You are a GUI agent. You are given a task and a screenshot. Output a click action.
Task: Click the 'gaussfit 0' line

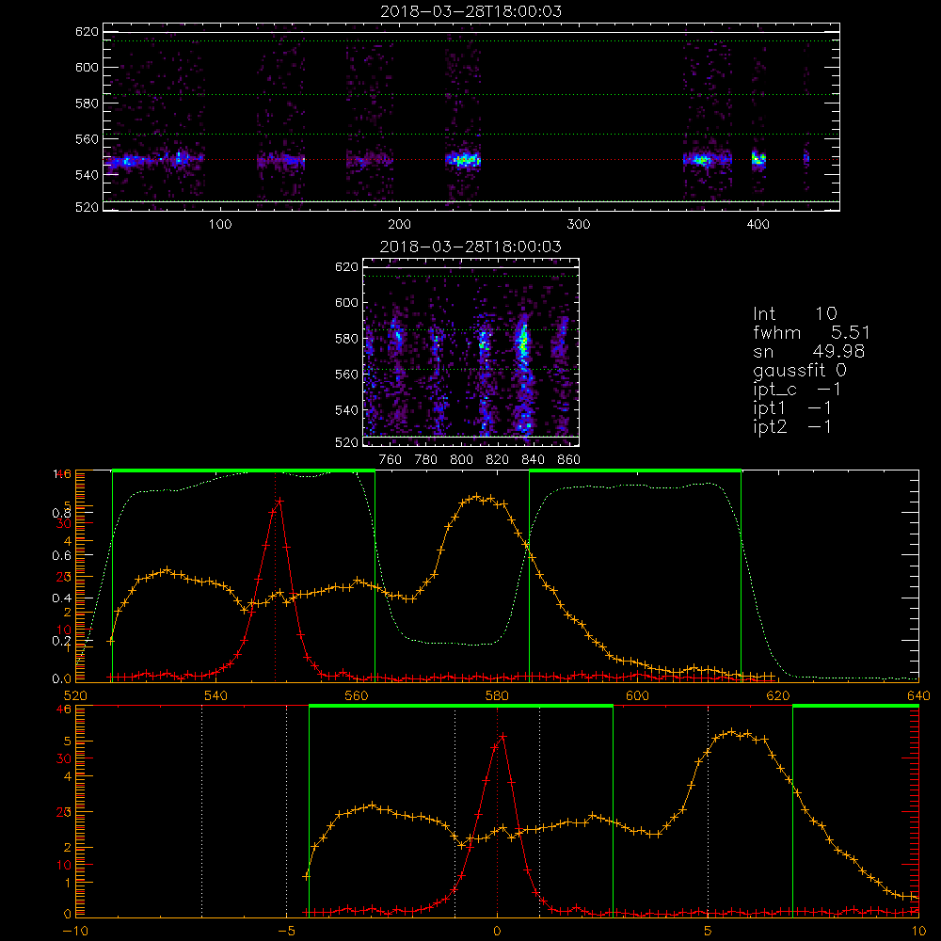(800, 370)
